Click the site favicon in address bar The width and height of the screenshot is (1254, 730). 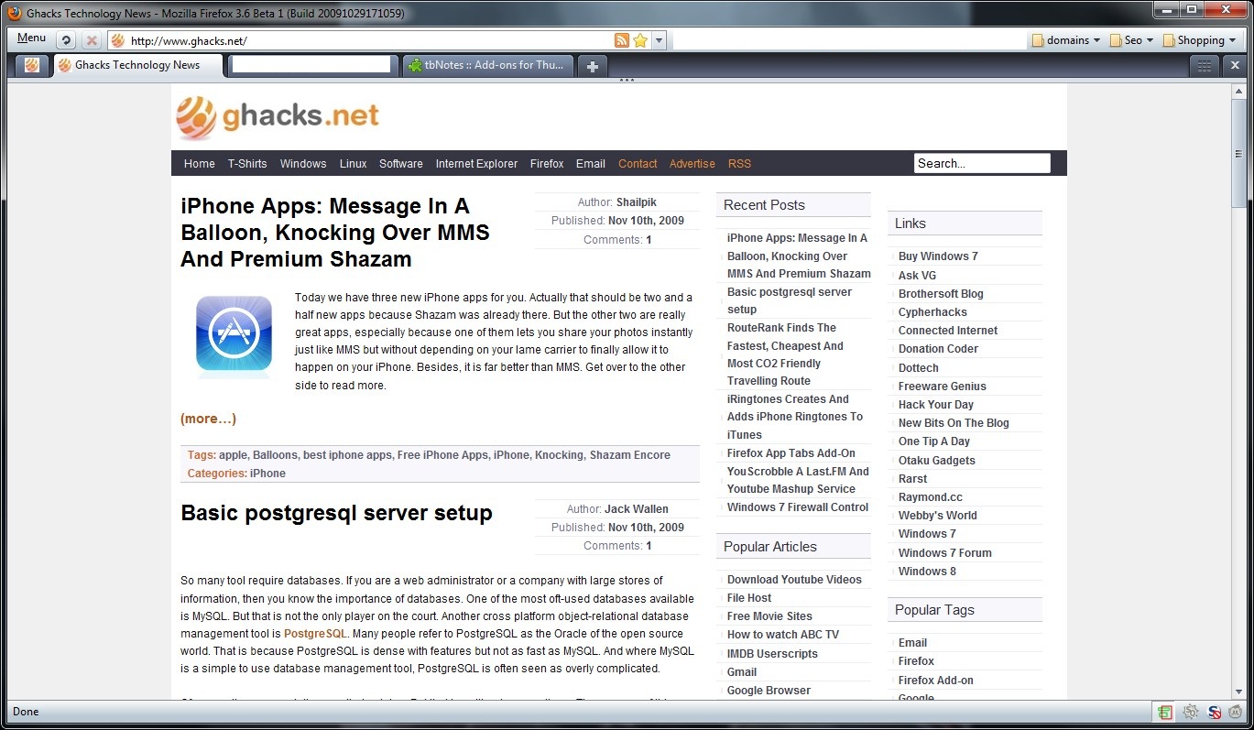117,40
